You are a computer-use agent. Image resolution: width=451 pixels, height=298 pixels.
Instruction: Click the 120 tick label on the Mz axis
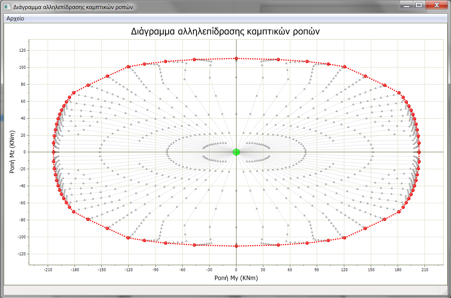coord(22,50)
